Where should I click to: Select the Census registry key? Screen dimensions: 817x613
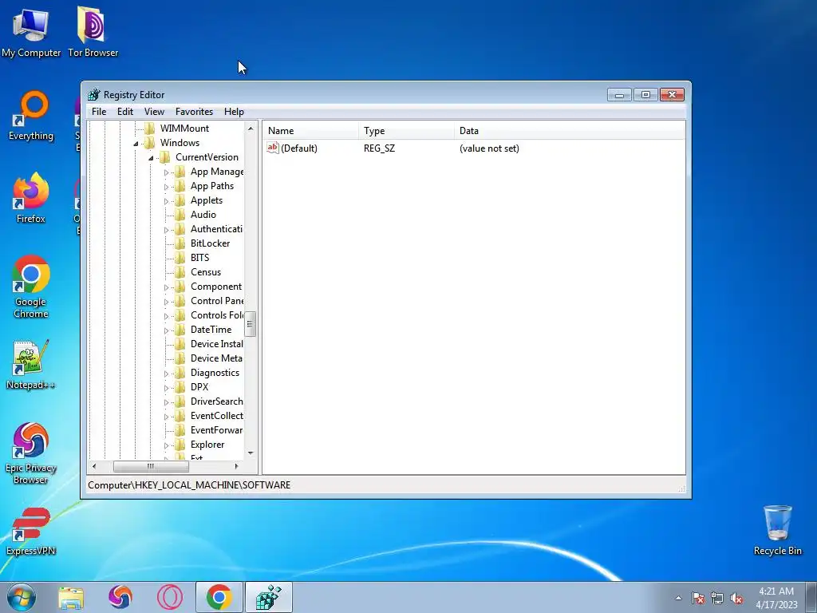(x=206, y=272)
